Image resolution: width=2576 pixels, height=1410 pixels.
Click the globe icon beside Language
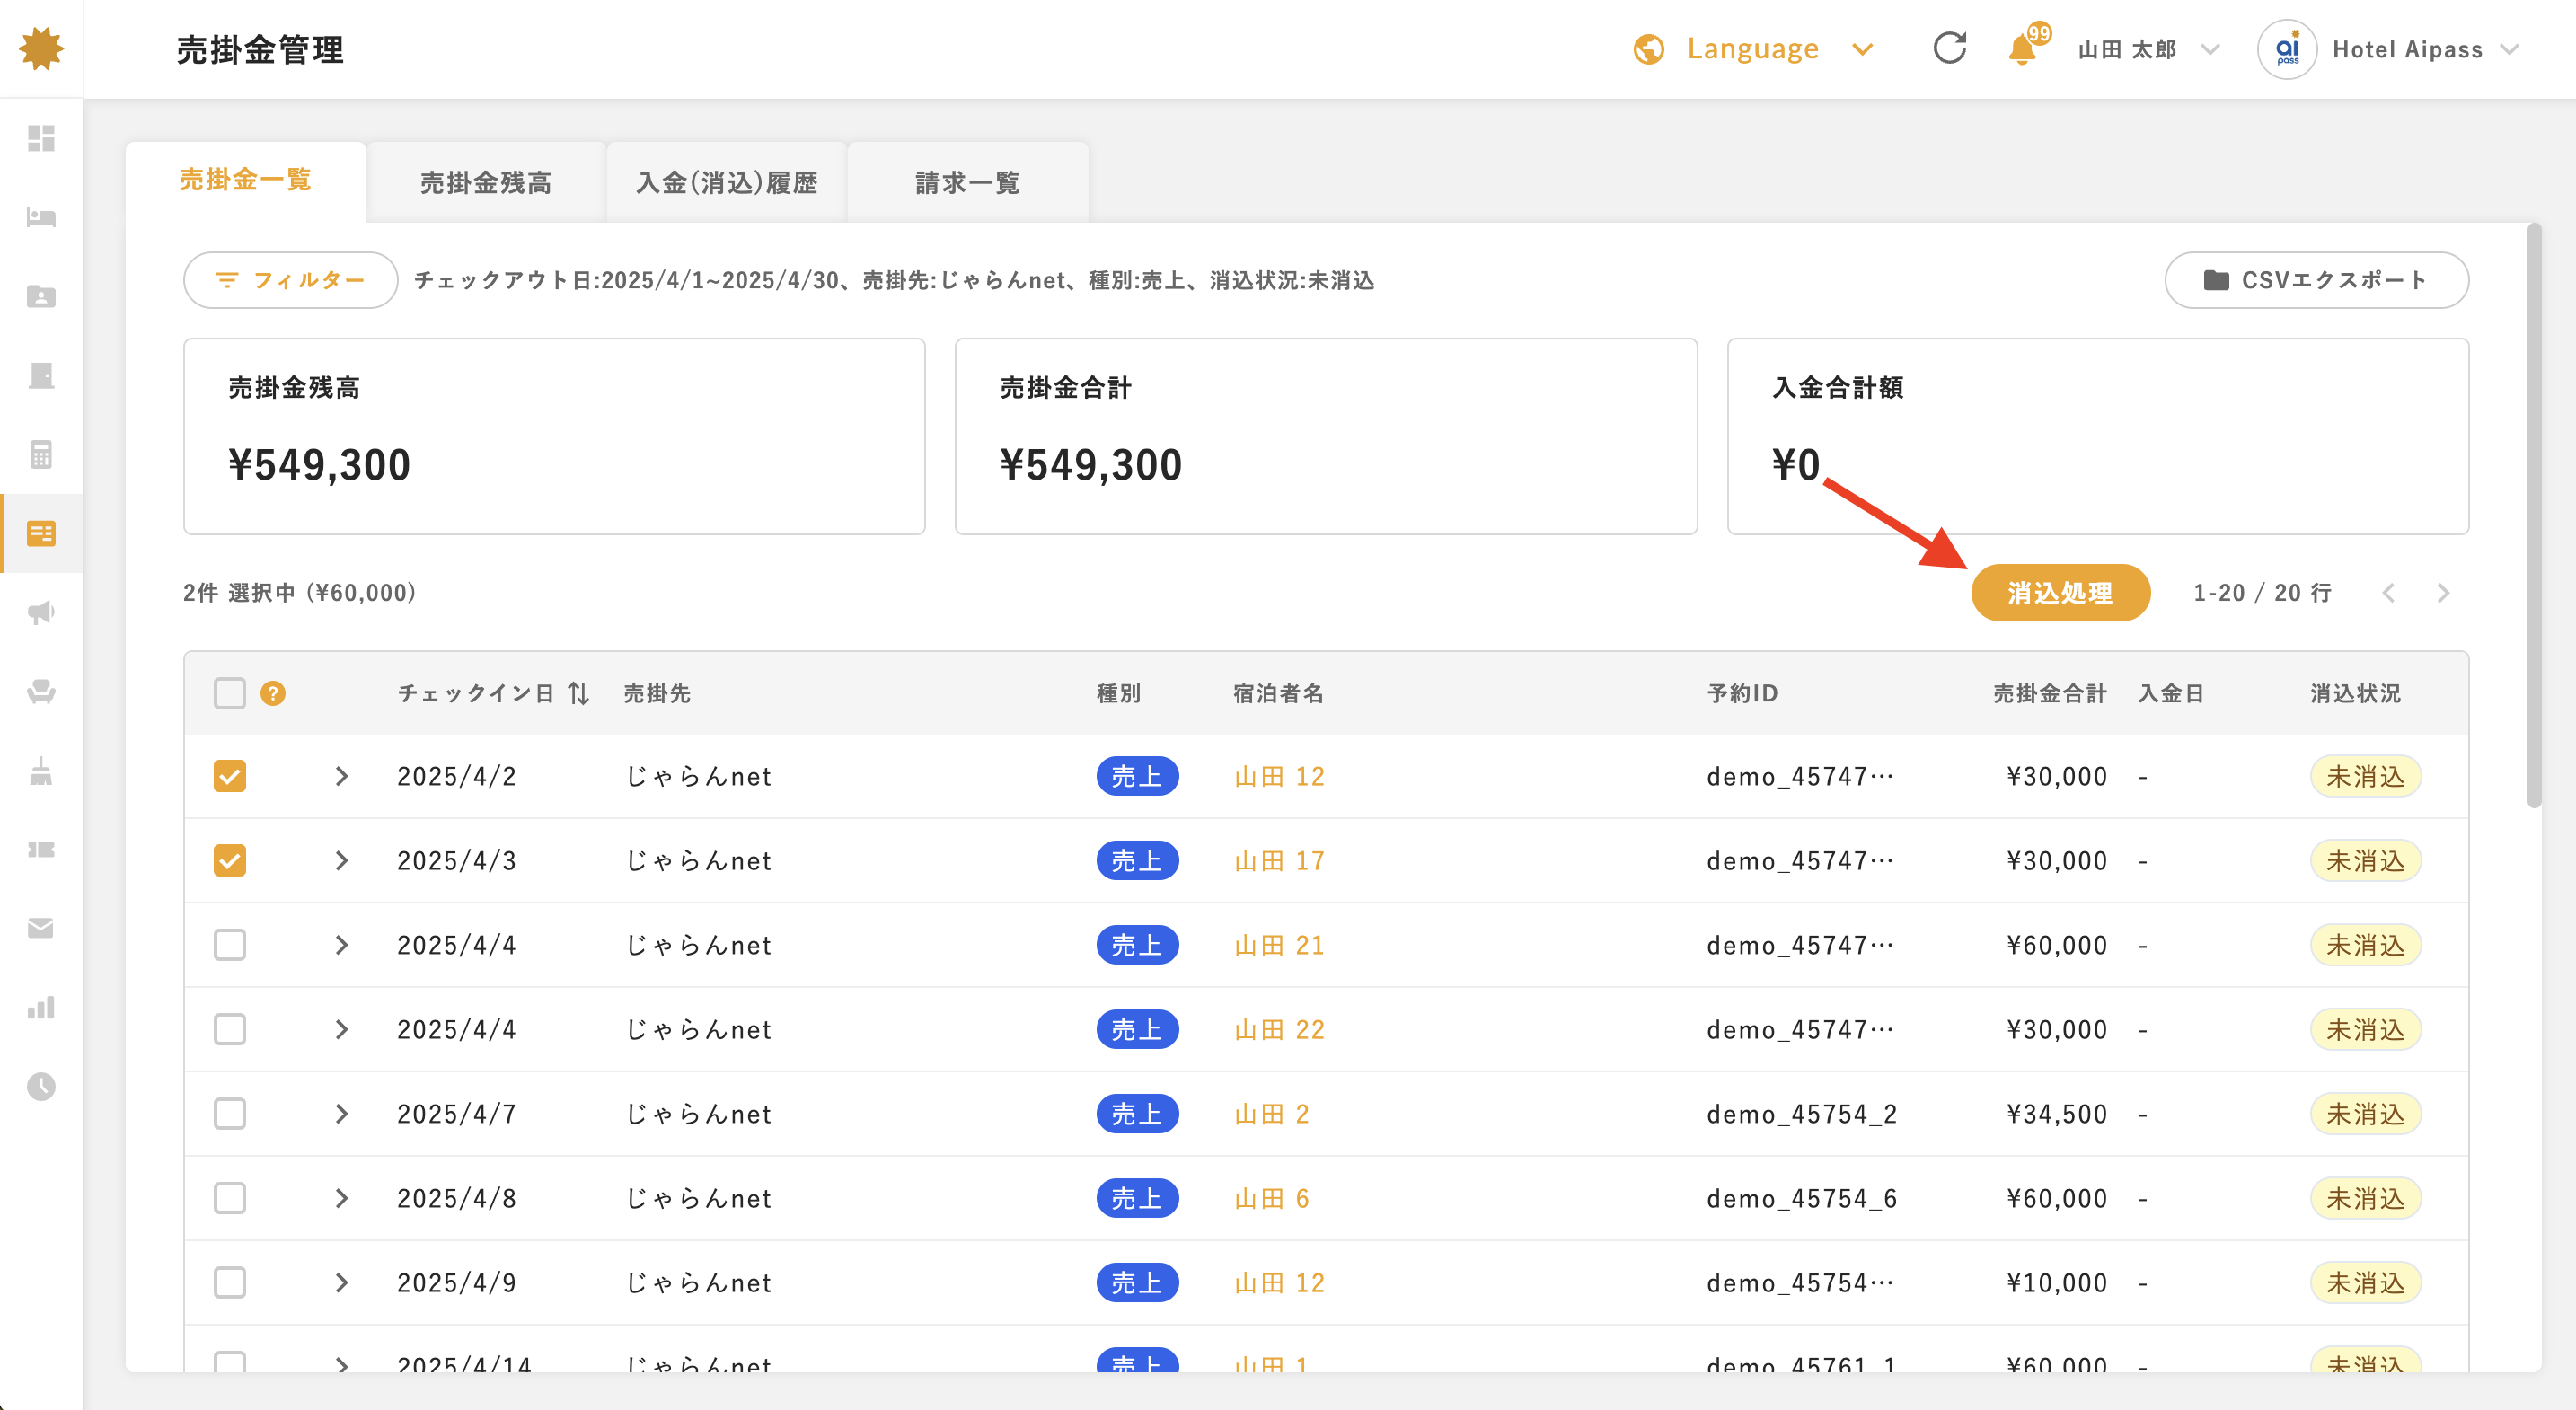1648,48
